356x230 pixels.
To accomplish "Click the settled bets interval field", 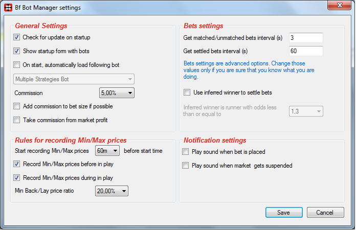I will (x=306, y=51).
